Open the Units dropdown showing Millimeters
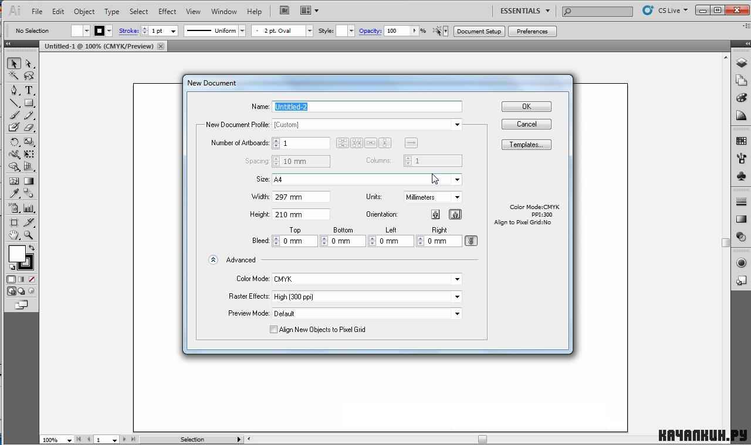 [x=433, y=197]
